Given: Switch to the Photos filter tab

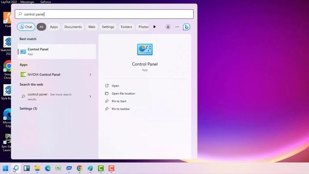Looking at the screenshot, I should pyautogui.click(x=143, y=27).
